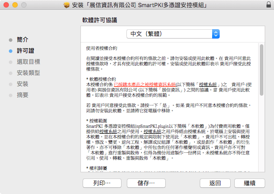Viewport: 274px width, 194px height.
Task: Click the * 軟體授權合約 section heading
Action: click(101, 79)
